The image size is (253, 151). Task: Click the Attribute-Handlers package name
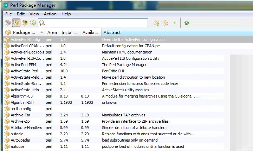point(26,128)
